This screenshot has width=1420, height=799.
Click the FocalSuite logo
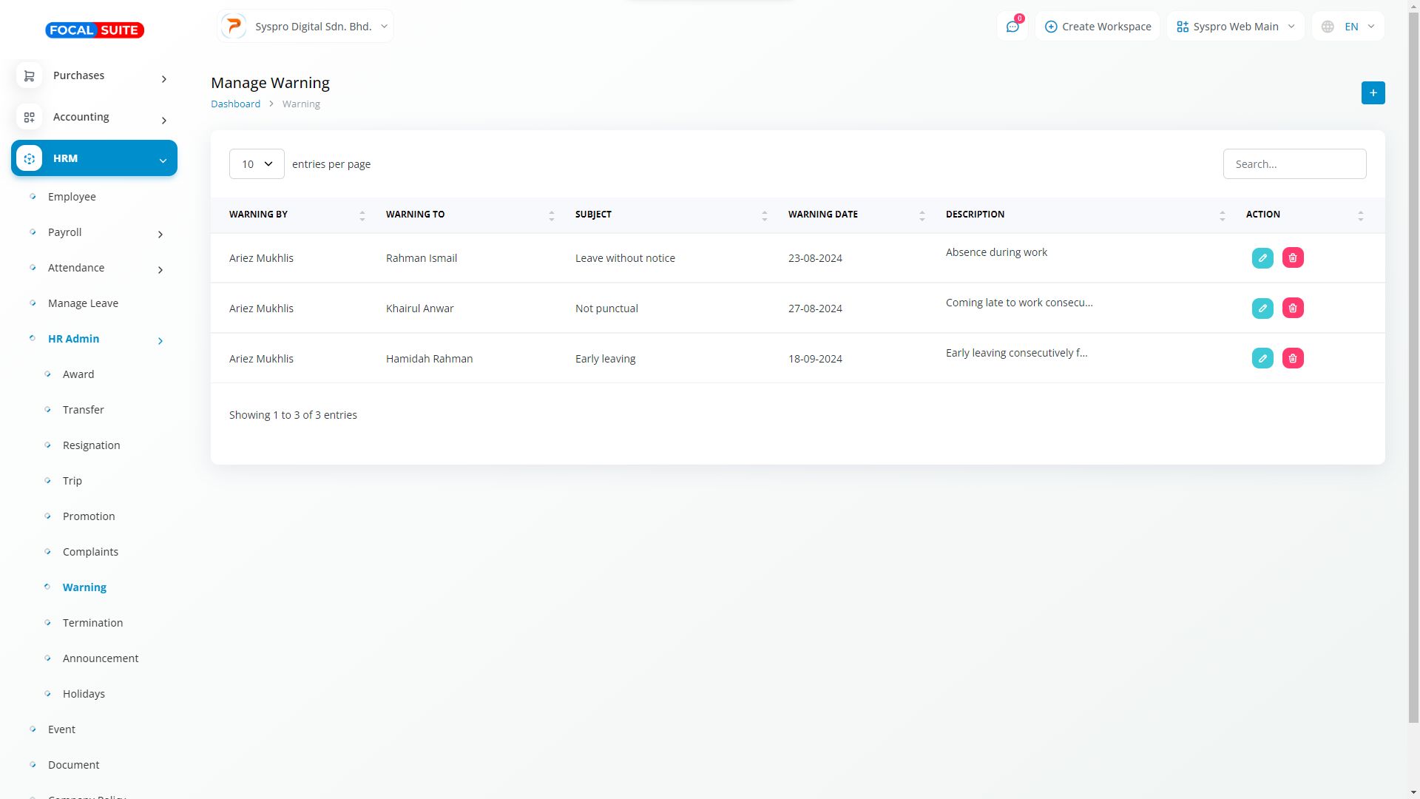click(95, 30)
